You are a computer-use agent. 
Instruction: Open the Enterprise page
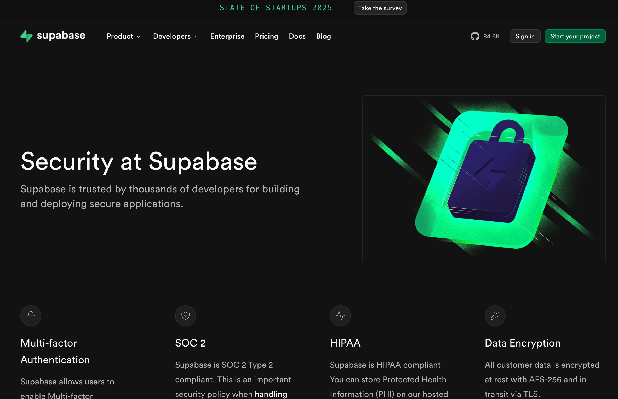[x=227, y=36]
